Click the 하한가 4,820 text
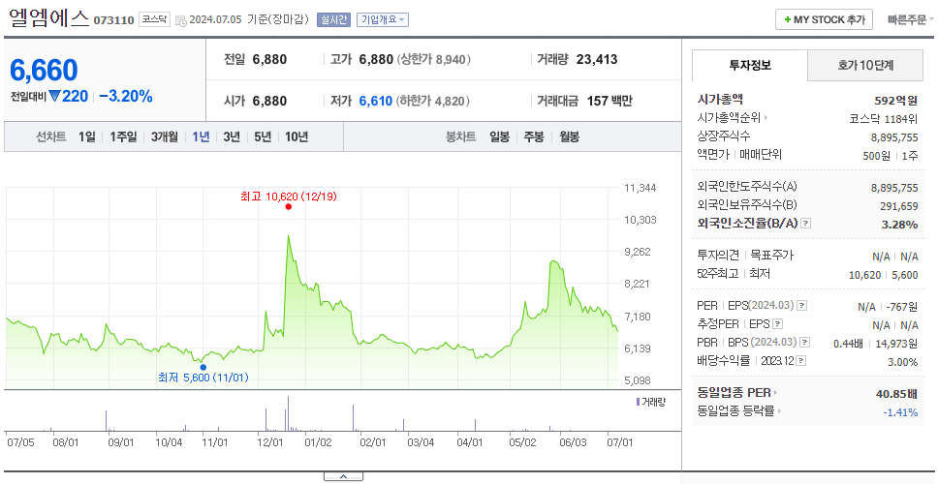Screen dimensions: 938x484 [432, 101]
